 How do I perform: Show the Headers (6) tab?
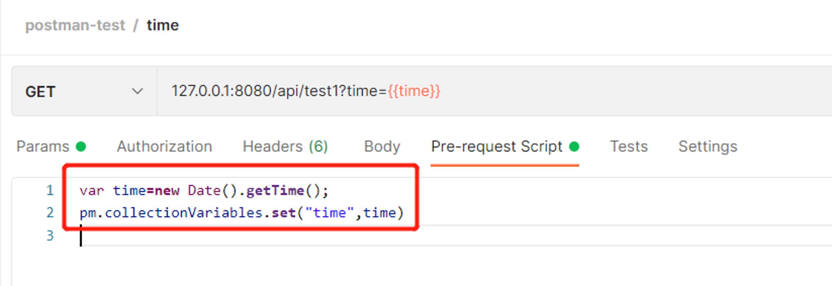click(x=285, y=146)
